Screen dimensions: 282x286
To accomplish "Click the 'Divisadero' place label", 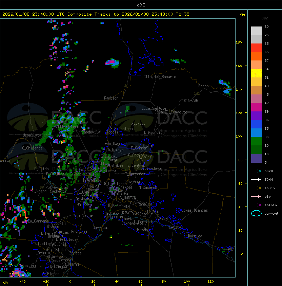I will [x=150, y=168].
